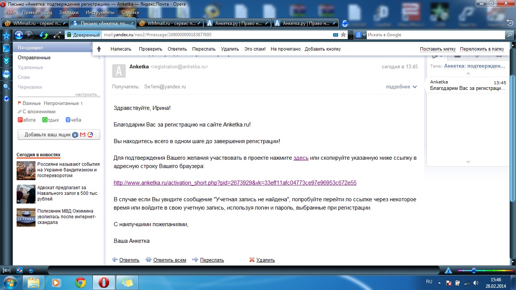
Task: Open the Файл menu
Action: pos(9,12)
